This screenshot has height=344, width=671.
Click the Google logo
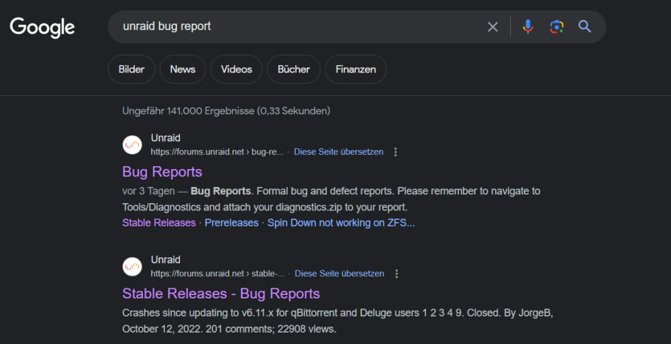42,27
